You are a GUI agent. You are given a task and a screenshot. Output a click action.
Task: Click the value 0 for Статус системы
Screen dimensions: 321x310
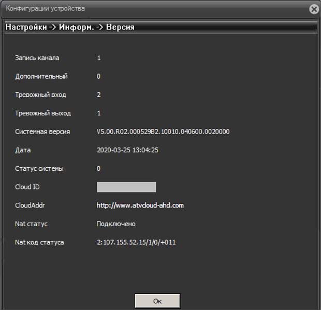98,168
